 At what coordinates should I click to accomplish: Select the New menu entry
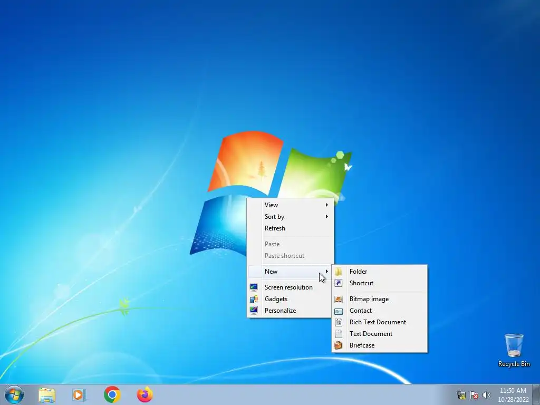point(291,272)
